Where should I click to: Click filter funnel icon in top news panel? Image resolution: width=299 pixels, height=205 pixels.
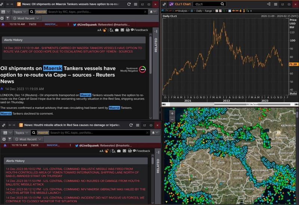click(x=7, y=18)
